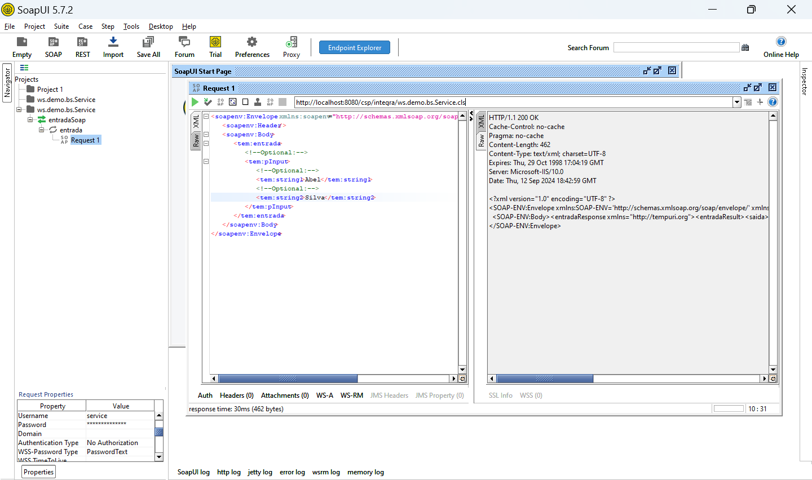This screenshot has width=812, height=480.
Task: Click the plus icon beside the endpoint field
Action: point(760,102)
